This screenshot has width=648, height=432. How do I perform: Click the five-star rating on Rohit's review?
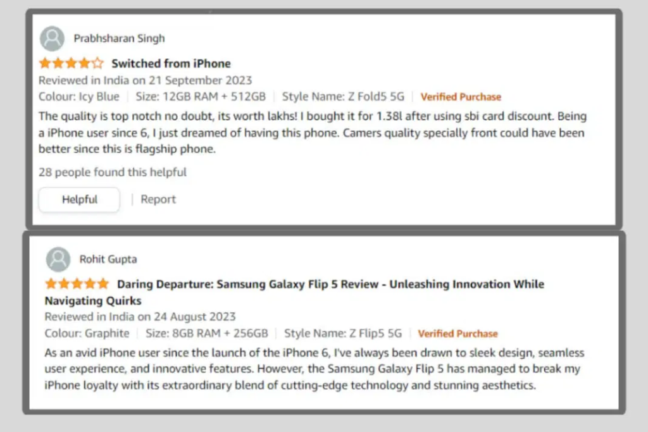[77, 284]
